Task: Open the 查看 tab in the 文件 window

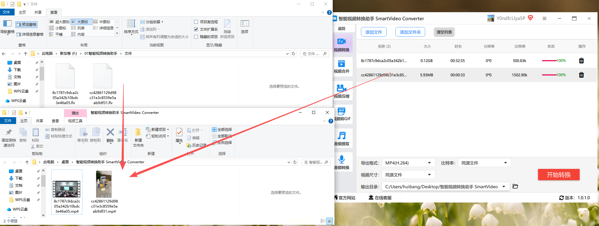Action: point(54,12)
